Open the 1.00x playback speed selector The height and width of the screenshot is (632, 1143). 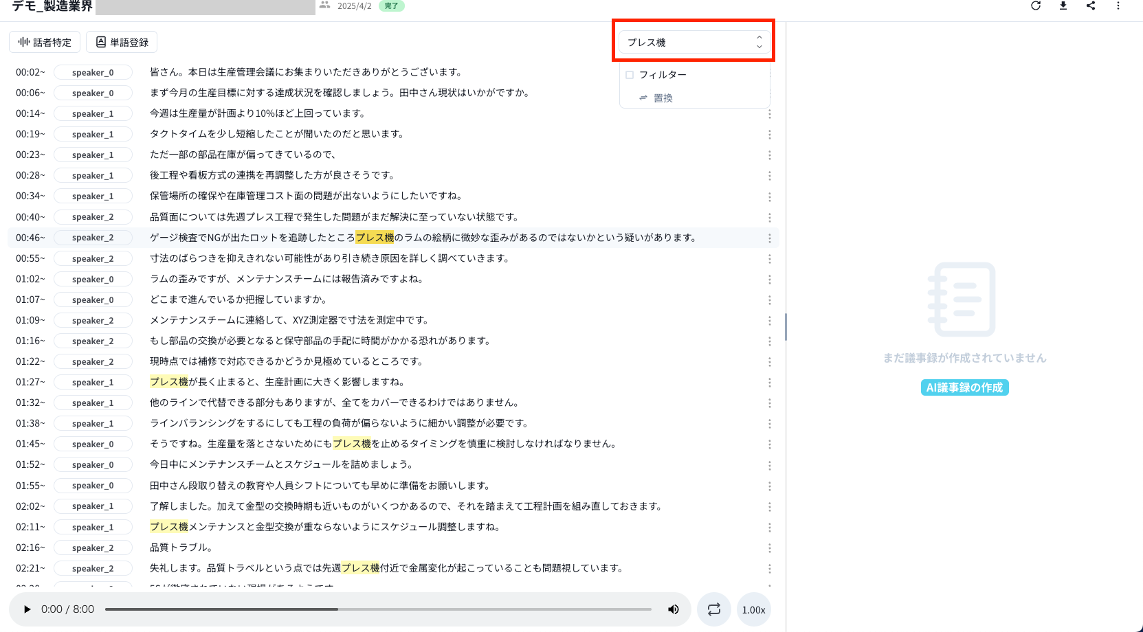pyautogui.click(x=753, y=609)
